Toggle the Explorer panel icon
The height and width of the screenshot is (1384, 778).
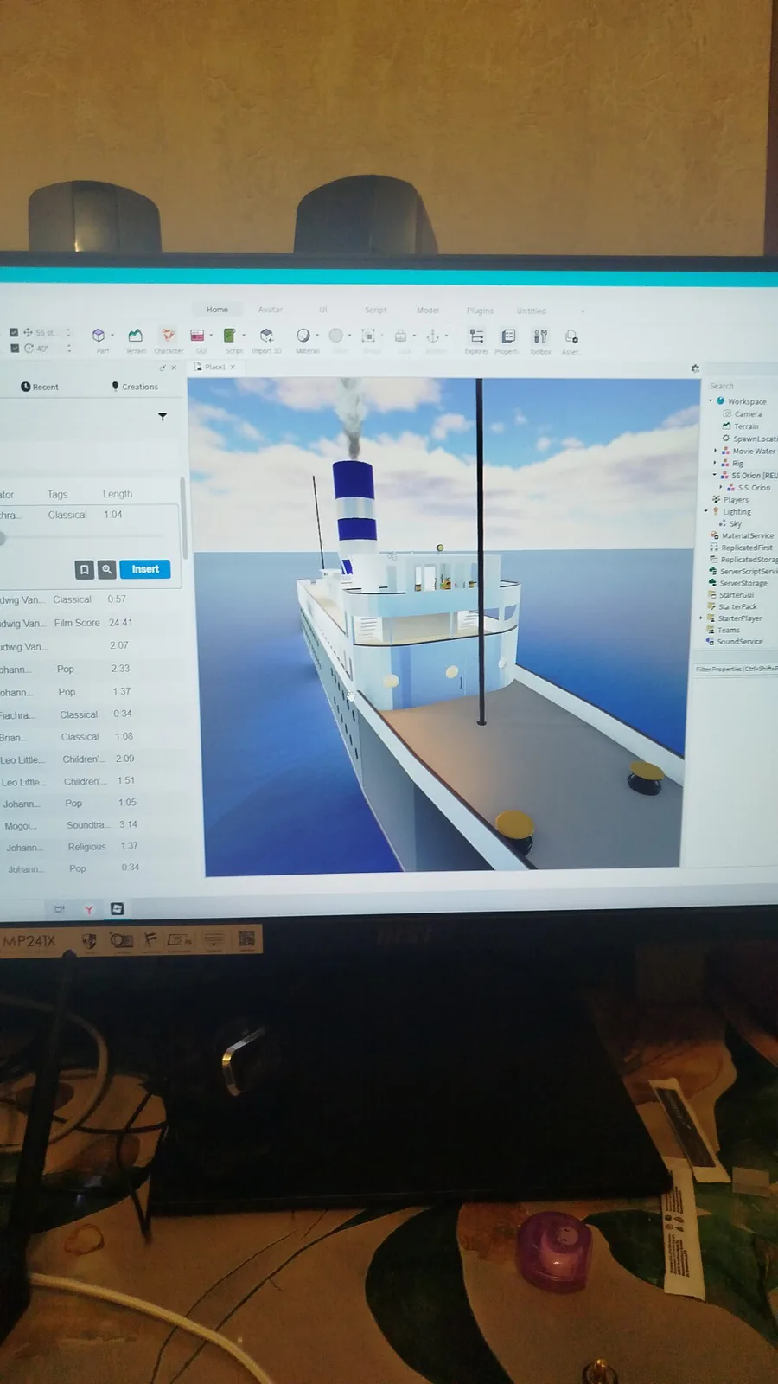pos(476,336)
